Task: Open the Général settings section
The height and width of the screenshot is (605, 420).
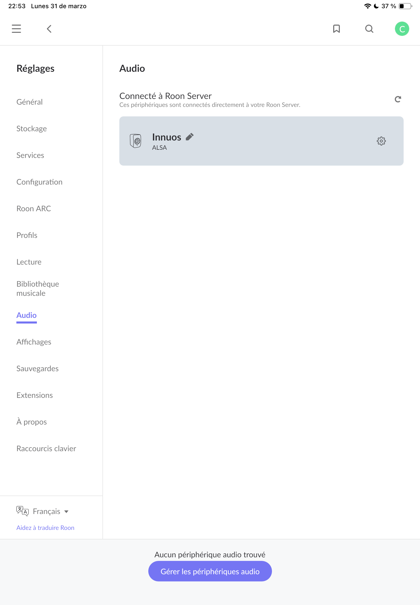Action: point(29,102)
